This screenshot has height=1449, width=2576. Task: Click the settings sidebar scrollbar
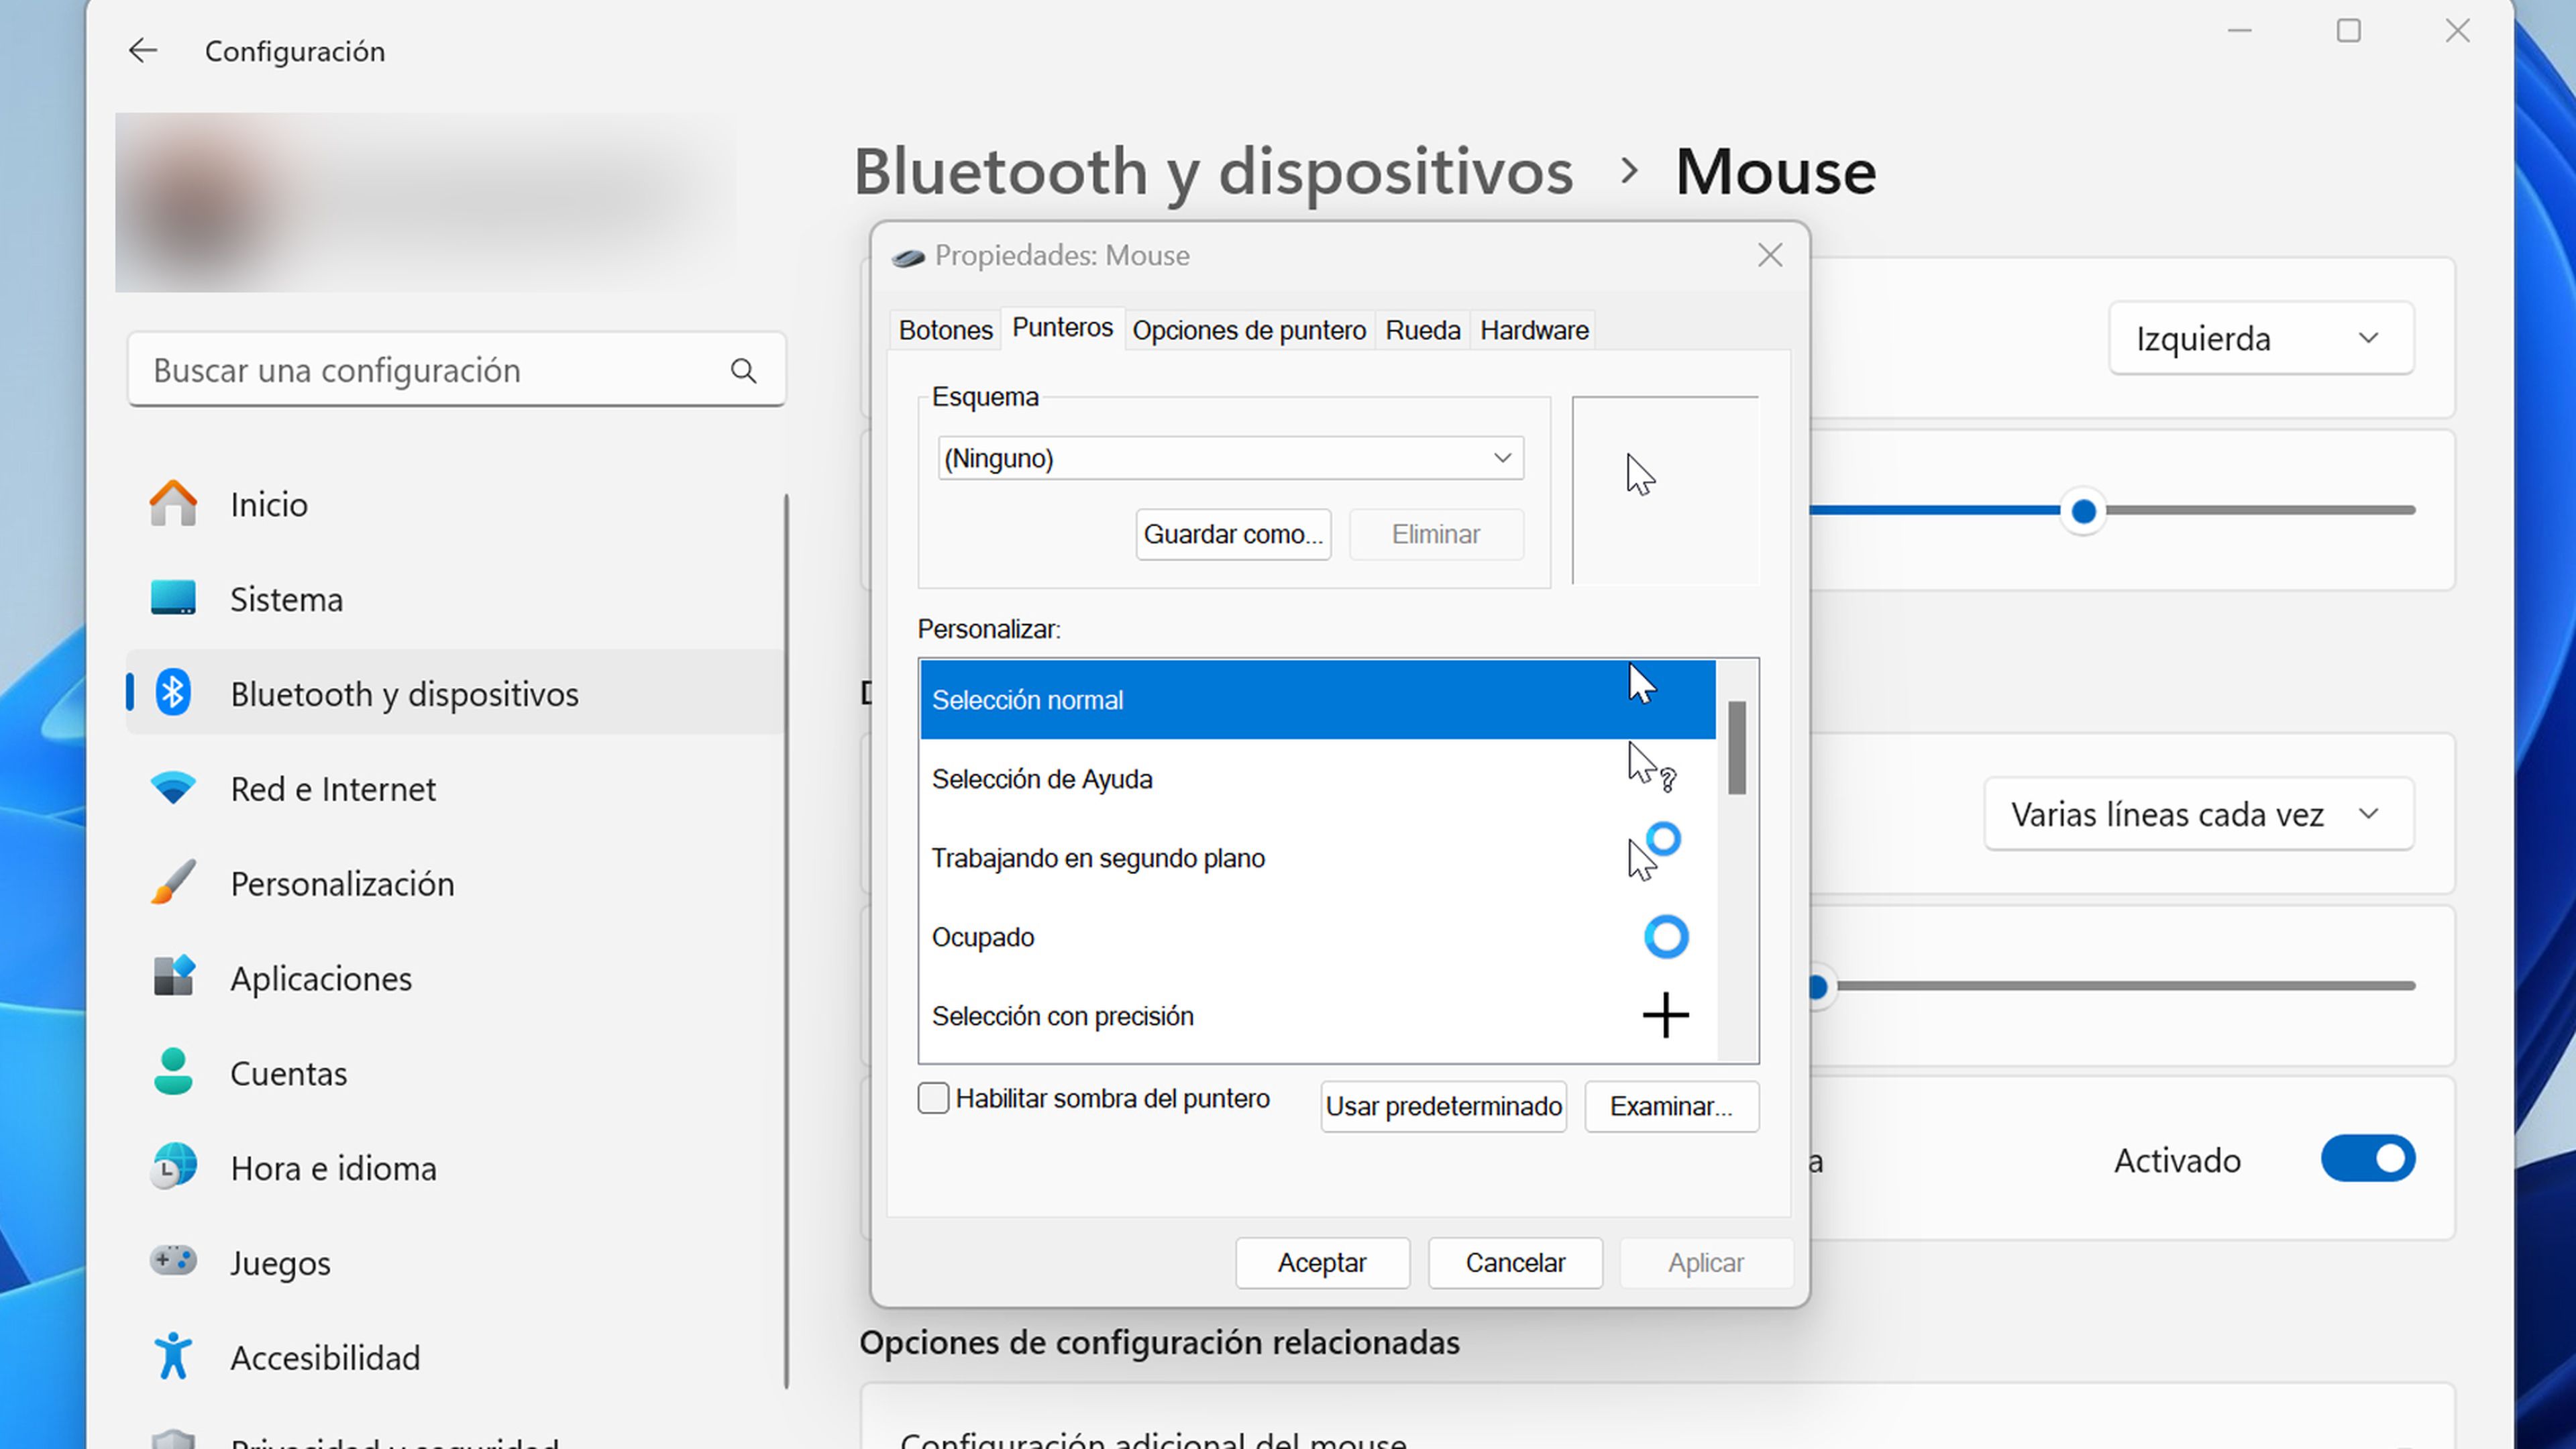point(787,940)
